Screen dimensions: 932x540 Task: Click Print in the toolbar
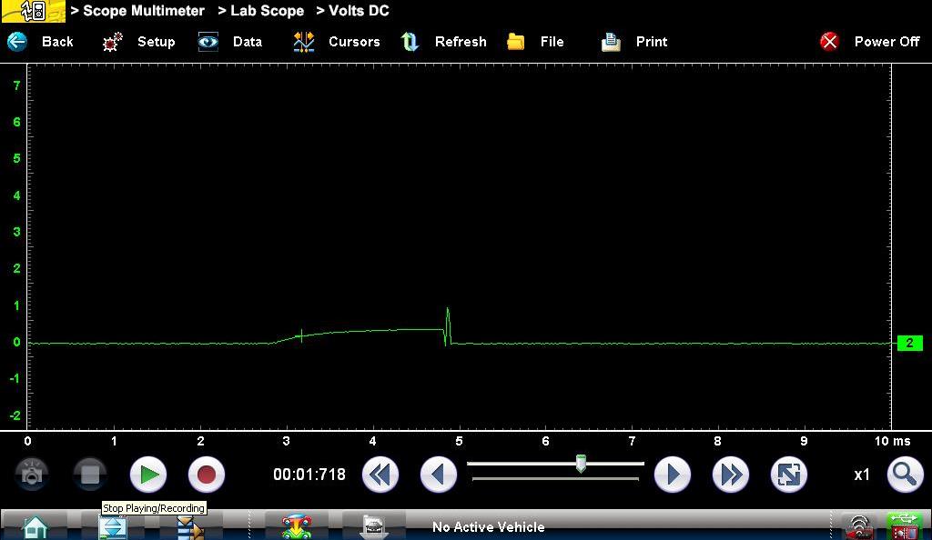(634, 42)
